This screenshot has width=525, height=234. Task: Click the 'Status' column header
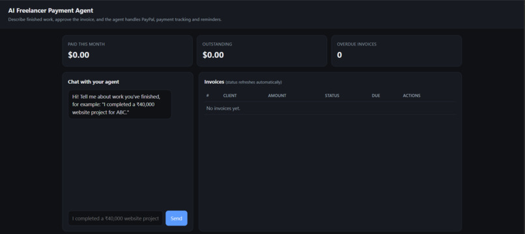tap(332, 96)
